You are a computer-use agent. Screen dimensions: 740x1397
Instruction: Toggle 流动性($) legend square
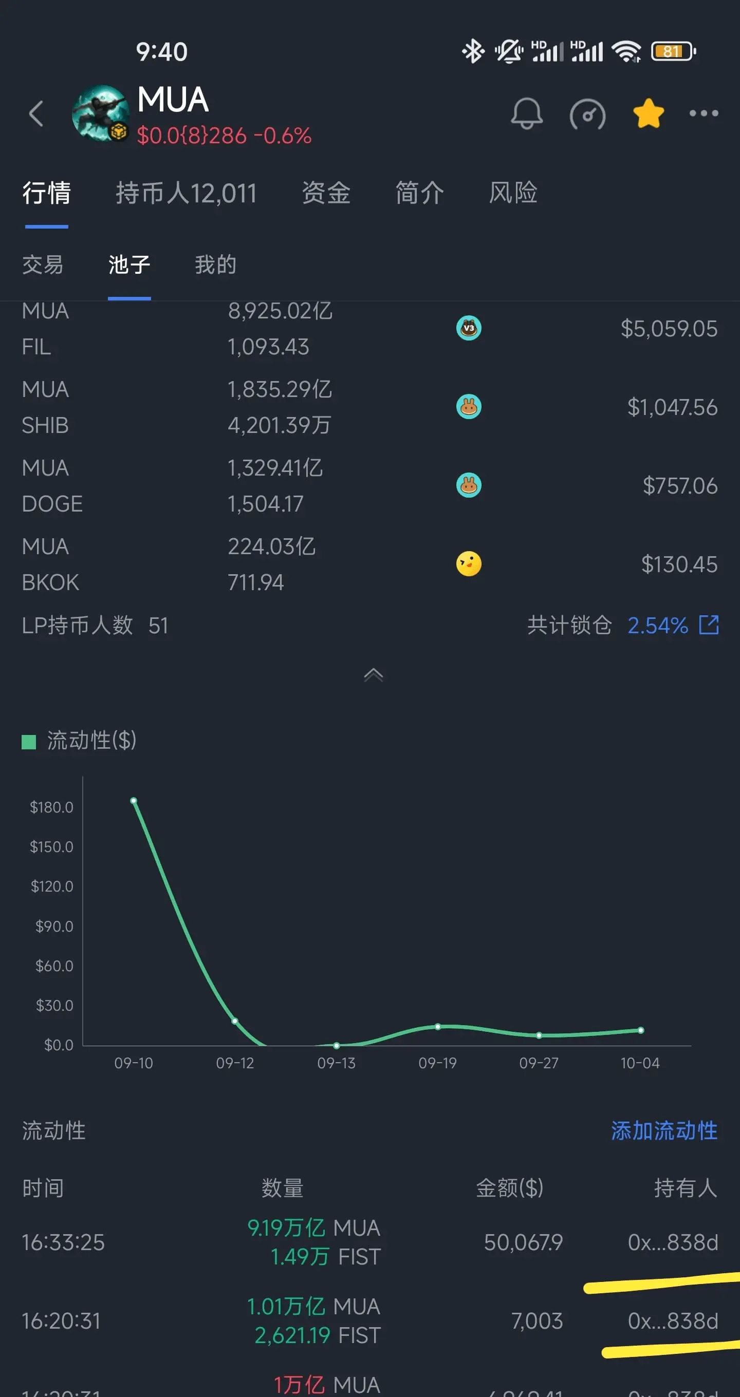coord(29,741)
